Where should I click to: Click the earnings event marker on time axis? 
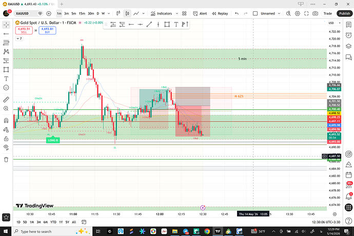[203, 208]
